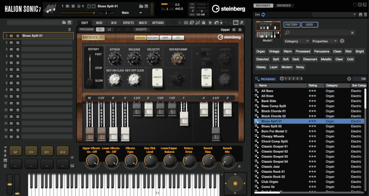Select the Vintage tag filter

pos(274,52)
